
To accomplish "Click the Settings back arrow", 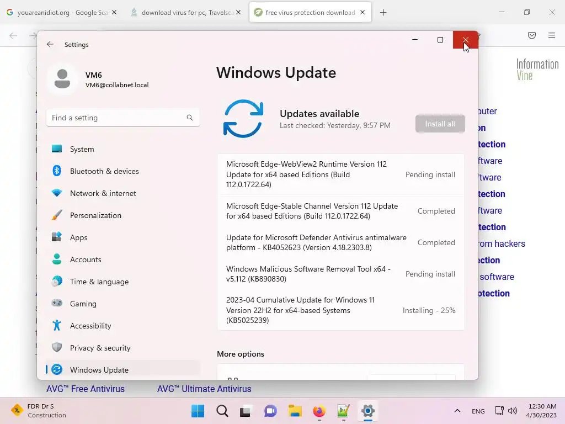I will point(50,44).
